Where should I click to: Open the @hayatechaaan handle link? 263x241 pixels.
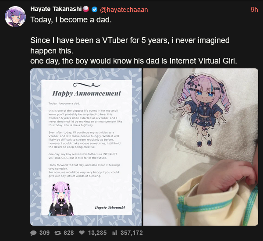pyautogui.click(x=124, y=10)
